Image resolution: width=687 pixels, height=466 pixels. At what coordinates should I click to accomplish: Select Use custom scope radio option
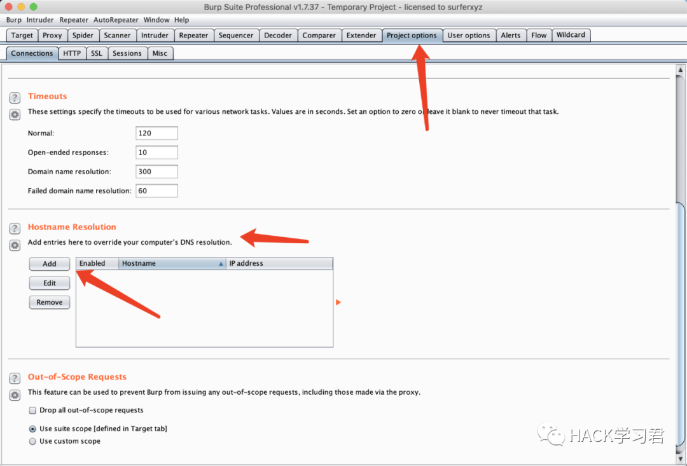(32, 441)
